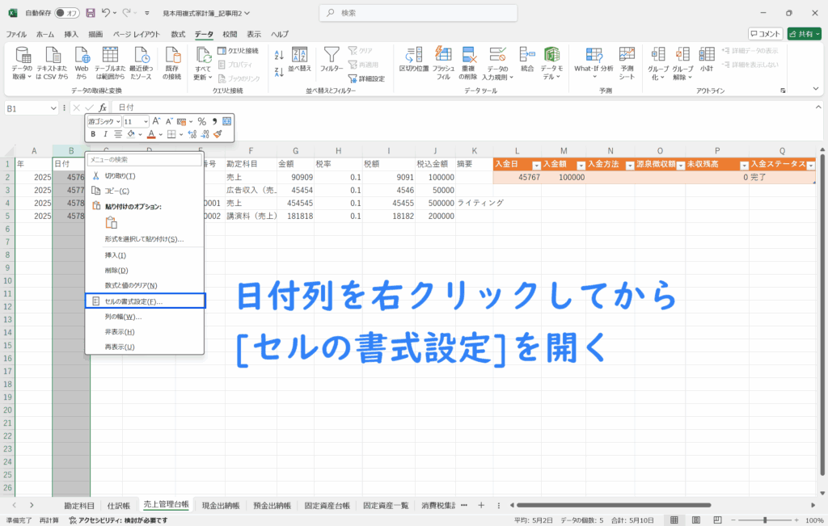Toggle italic in the mini toolbar
The width and height of the screenshot is (828, 526).
[105, 134]
